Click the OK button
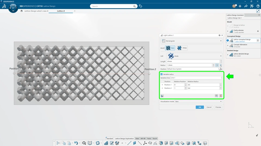Screen dimensions: 261x146 point(200,107)
